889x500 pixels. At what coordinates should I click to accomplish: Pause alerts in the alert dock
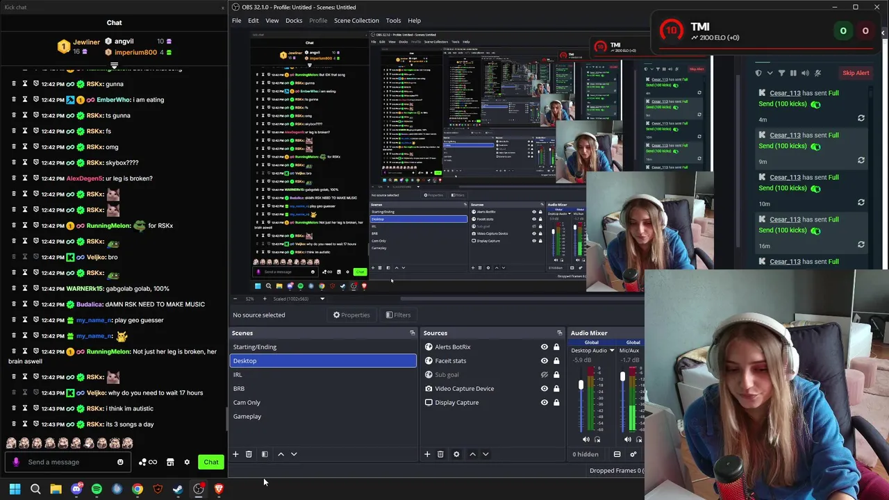(x=793, y=73)
